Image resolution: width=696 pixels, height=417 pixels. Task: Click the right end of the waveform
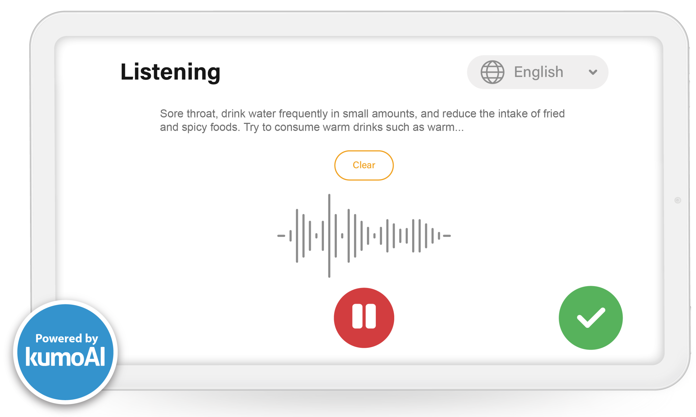tap(447, 236)
